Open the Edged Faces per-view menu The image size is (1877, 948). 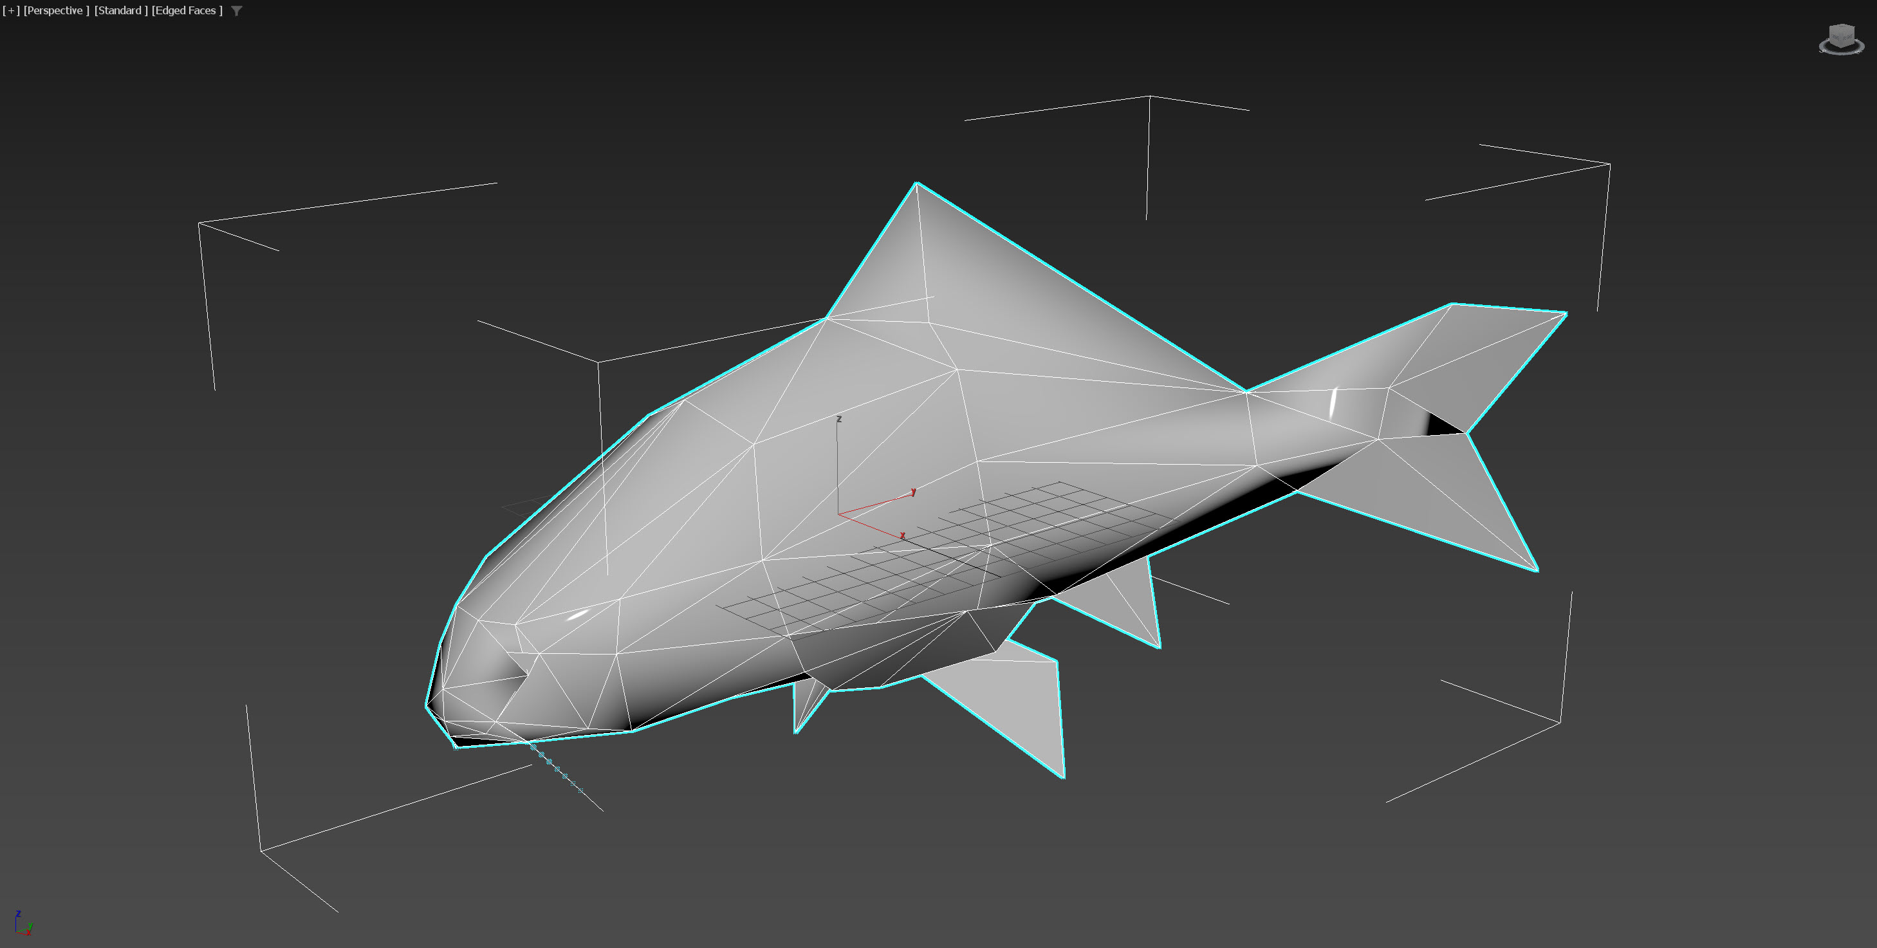tap(187, 10)
